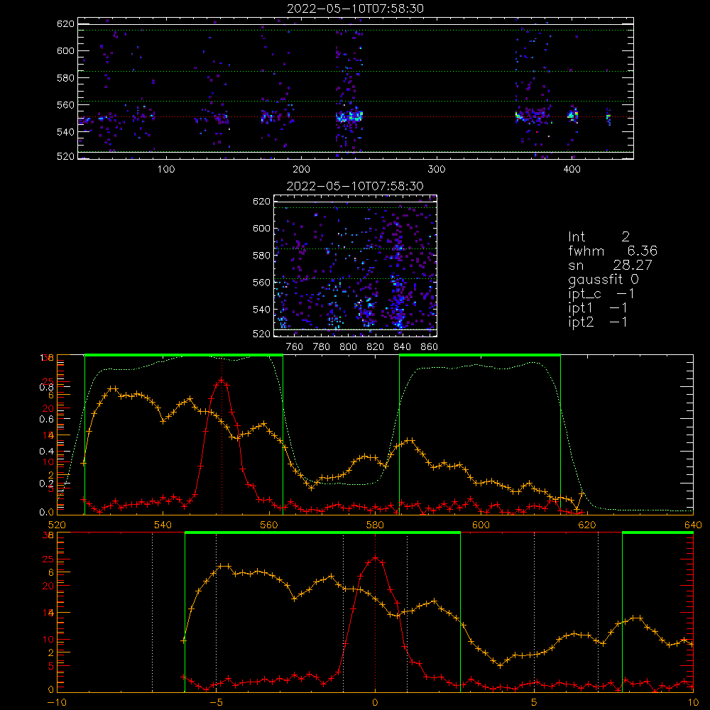Image resolution: width=710 pixels, height=710 pixels.
Task: Click x-axis label 860 on the middle plot
Action: [430, 347]
